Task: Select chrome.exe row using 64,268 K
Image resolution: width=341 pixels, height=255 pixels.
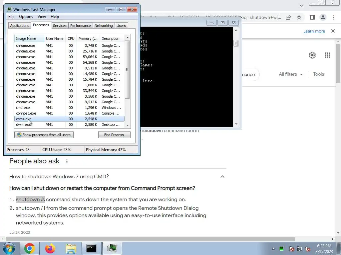Action: 69,62
